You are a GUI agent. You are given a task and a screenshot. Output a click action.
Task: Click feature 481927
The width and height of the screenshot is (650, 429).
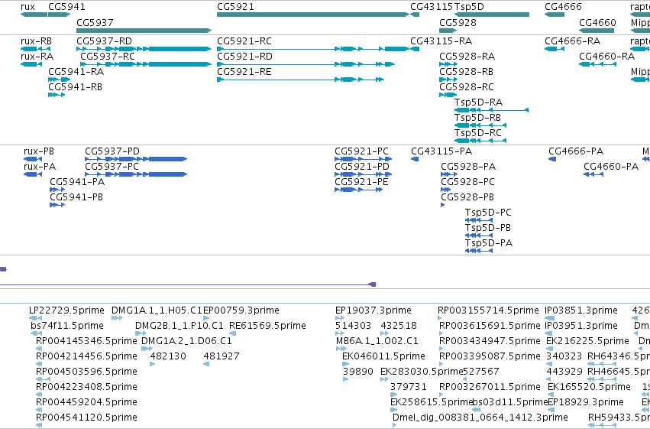(222, 356)
